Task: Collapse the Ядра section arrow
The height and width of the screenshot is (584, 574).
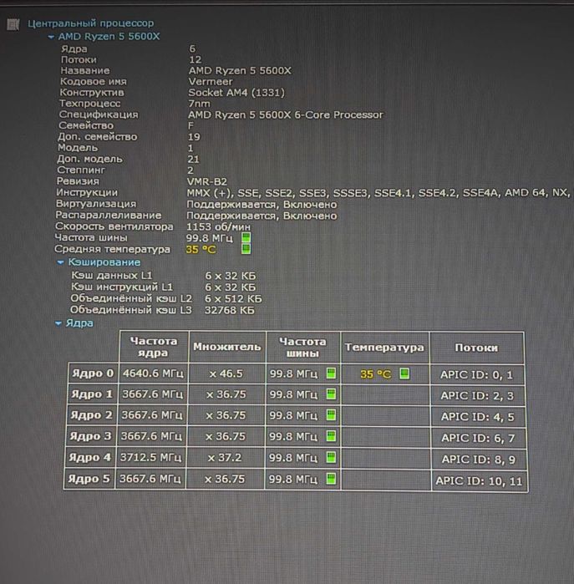Action: pyautogui.click(x=58, y=323)
